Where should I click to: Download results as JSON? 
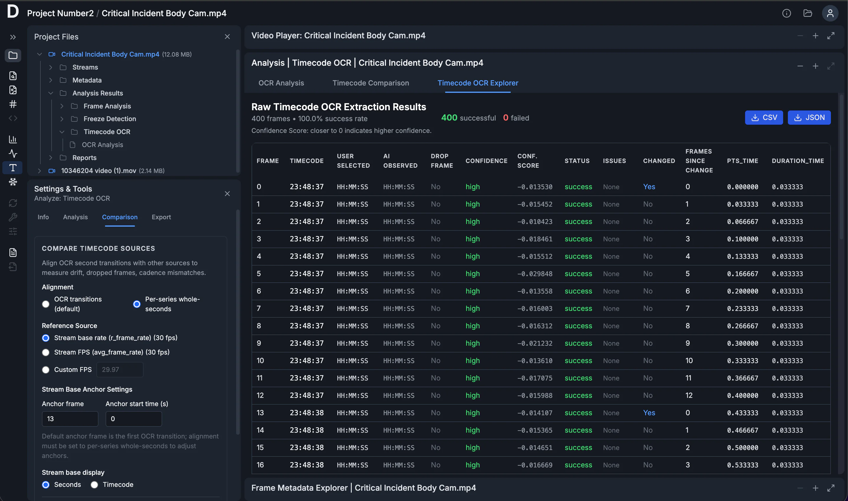pos(809,118)
